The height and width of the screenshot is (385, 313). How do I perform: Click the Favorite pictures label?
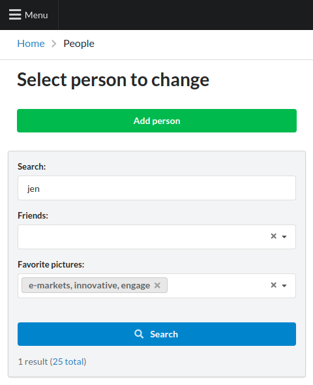(51, 264)
